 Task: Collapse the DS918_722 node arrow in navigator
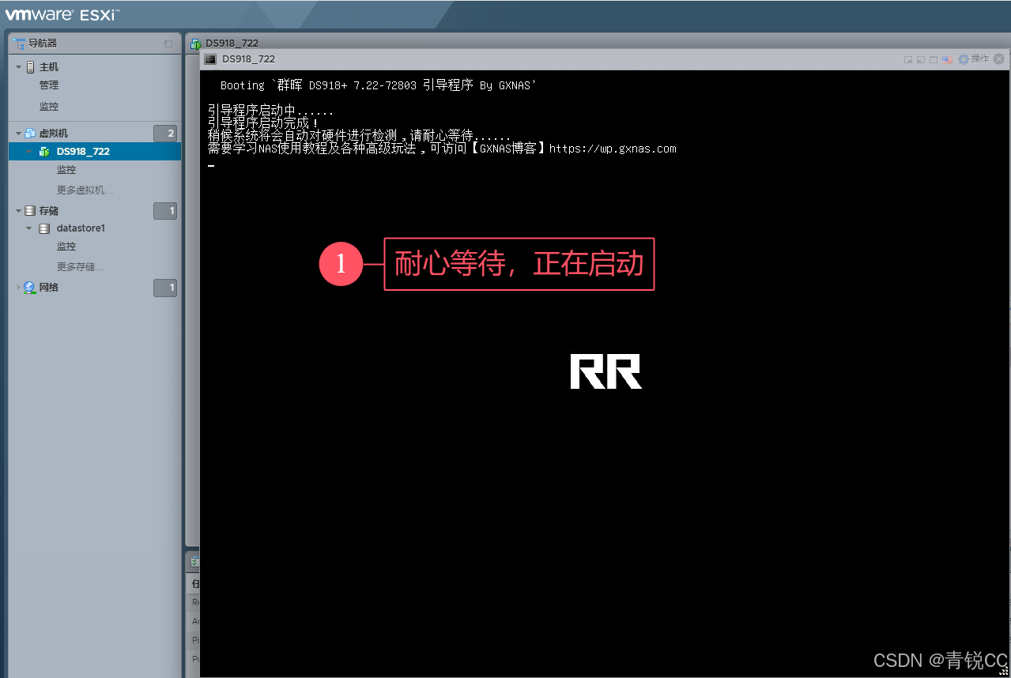point(30,152)
